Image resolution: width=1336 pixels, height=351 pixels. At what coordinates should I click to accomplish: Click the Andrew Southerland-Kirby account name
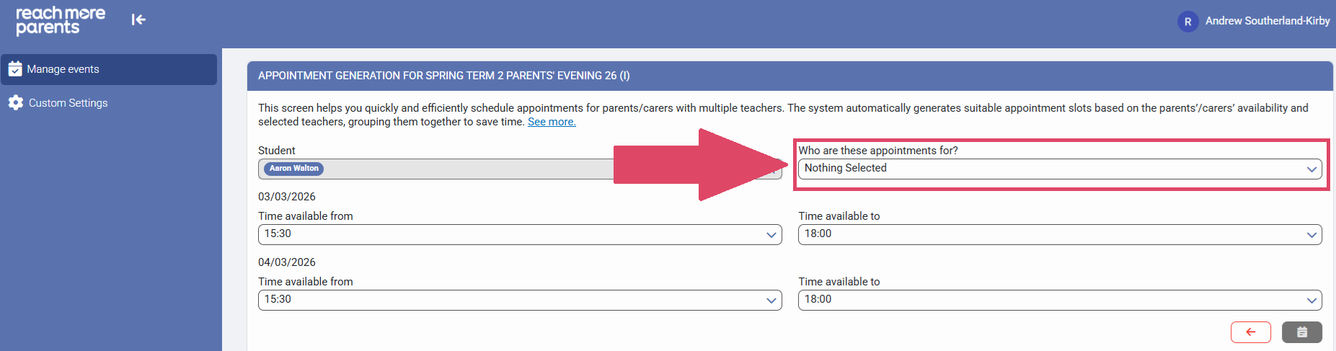1267,21
